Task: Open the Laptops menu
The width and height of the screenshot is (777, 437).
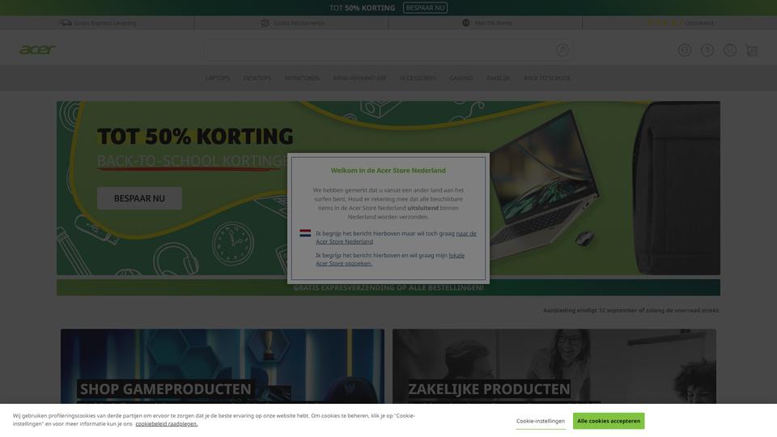Action: click(218, 78)
